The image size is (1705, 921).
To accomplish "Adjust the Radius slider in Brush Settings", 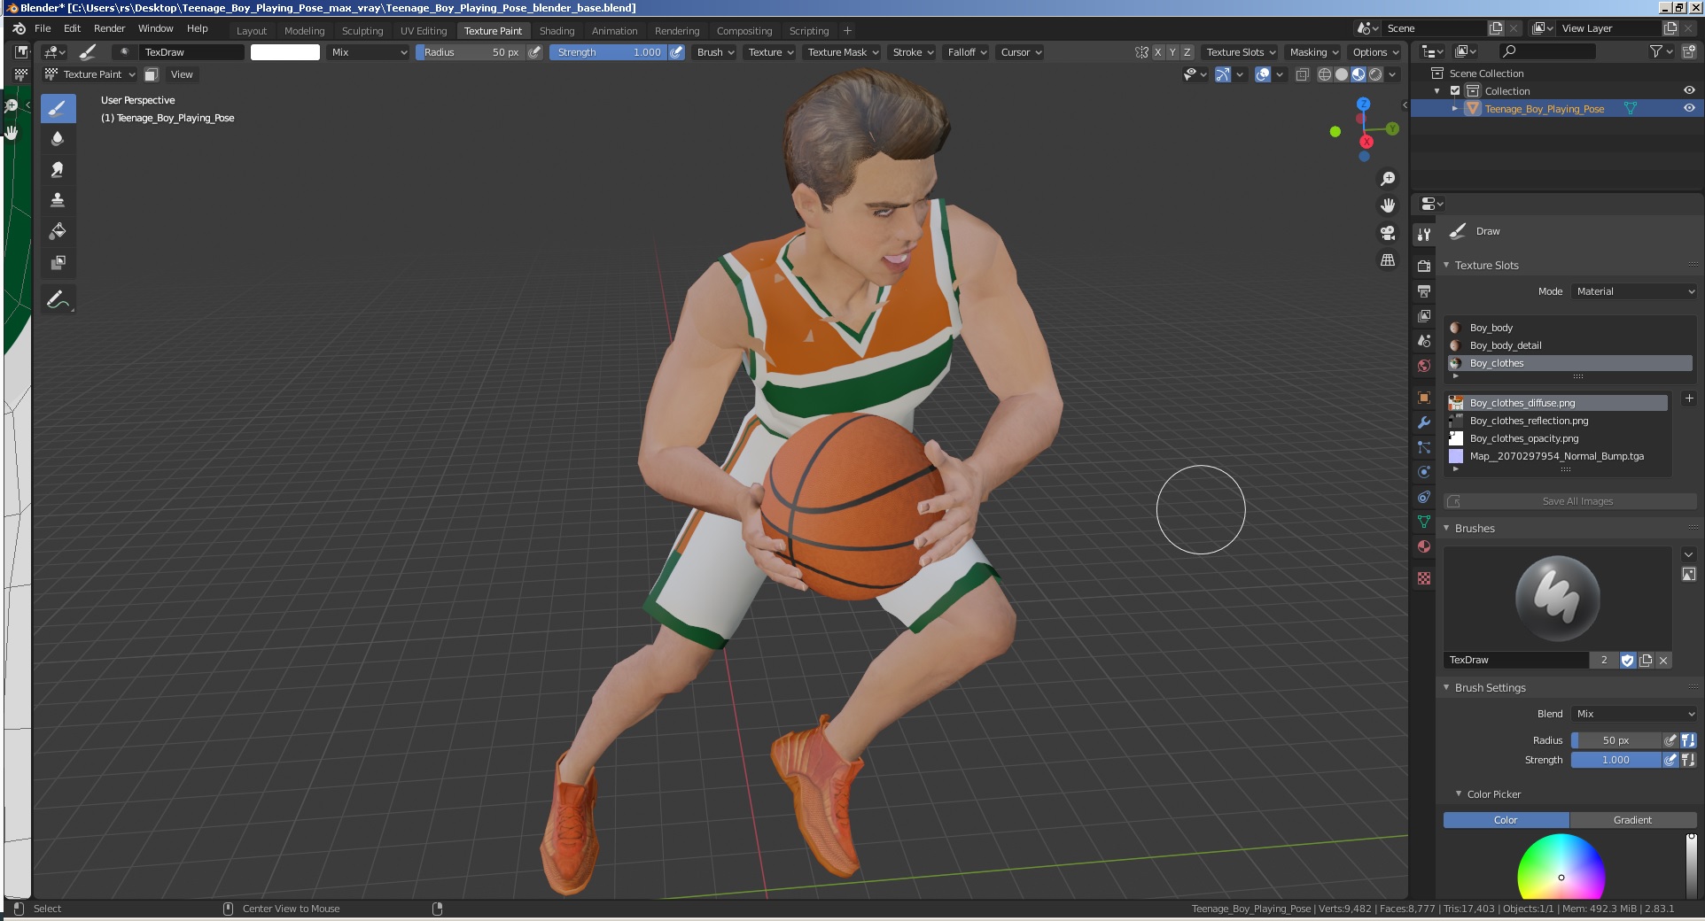I will 1615,740.
